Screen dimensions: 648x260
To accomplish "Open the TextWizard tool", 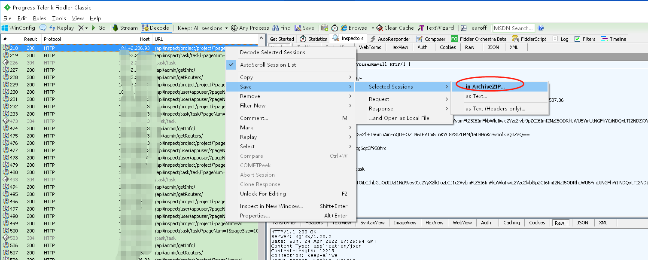I will coord(436,28).
